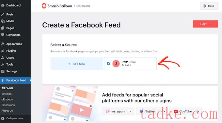Click the Tools wrench icon
Image resolution: width=222 pixels, height=123 pixels.
tap(3, 65)
